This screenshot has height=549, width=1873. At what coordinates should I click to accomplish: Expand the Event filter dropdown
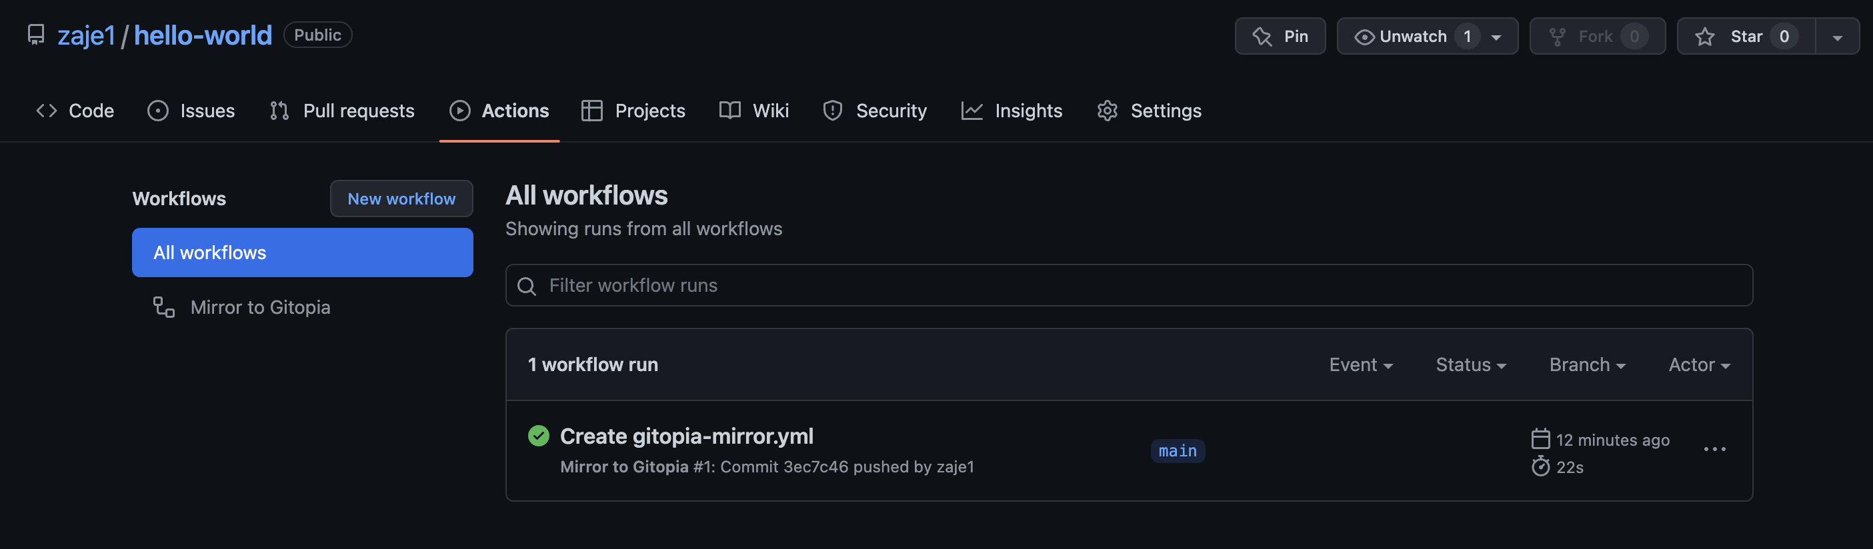point(1361,364)
